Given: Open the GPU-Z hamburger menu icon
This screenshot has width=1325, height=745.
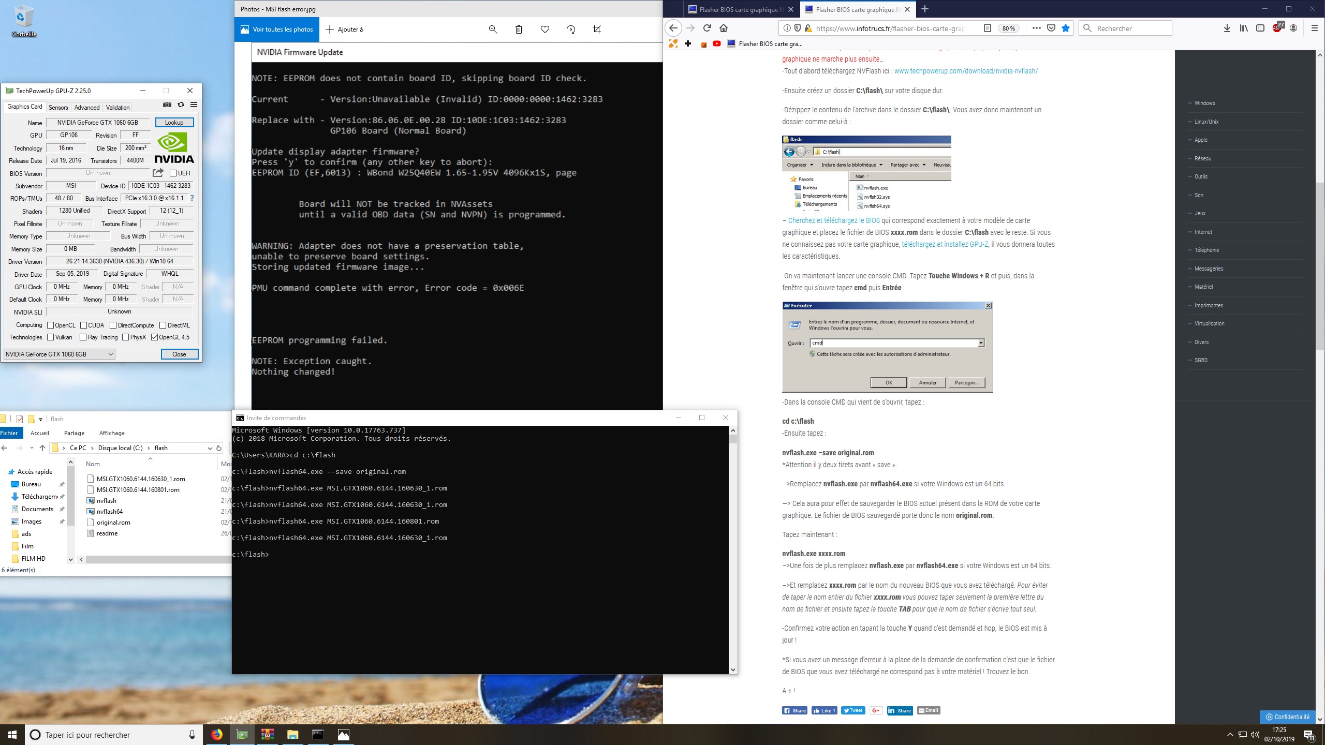Looking at the screenshot, I should pos(194,105).
